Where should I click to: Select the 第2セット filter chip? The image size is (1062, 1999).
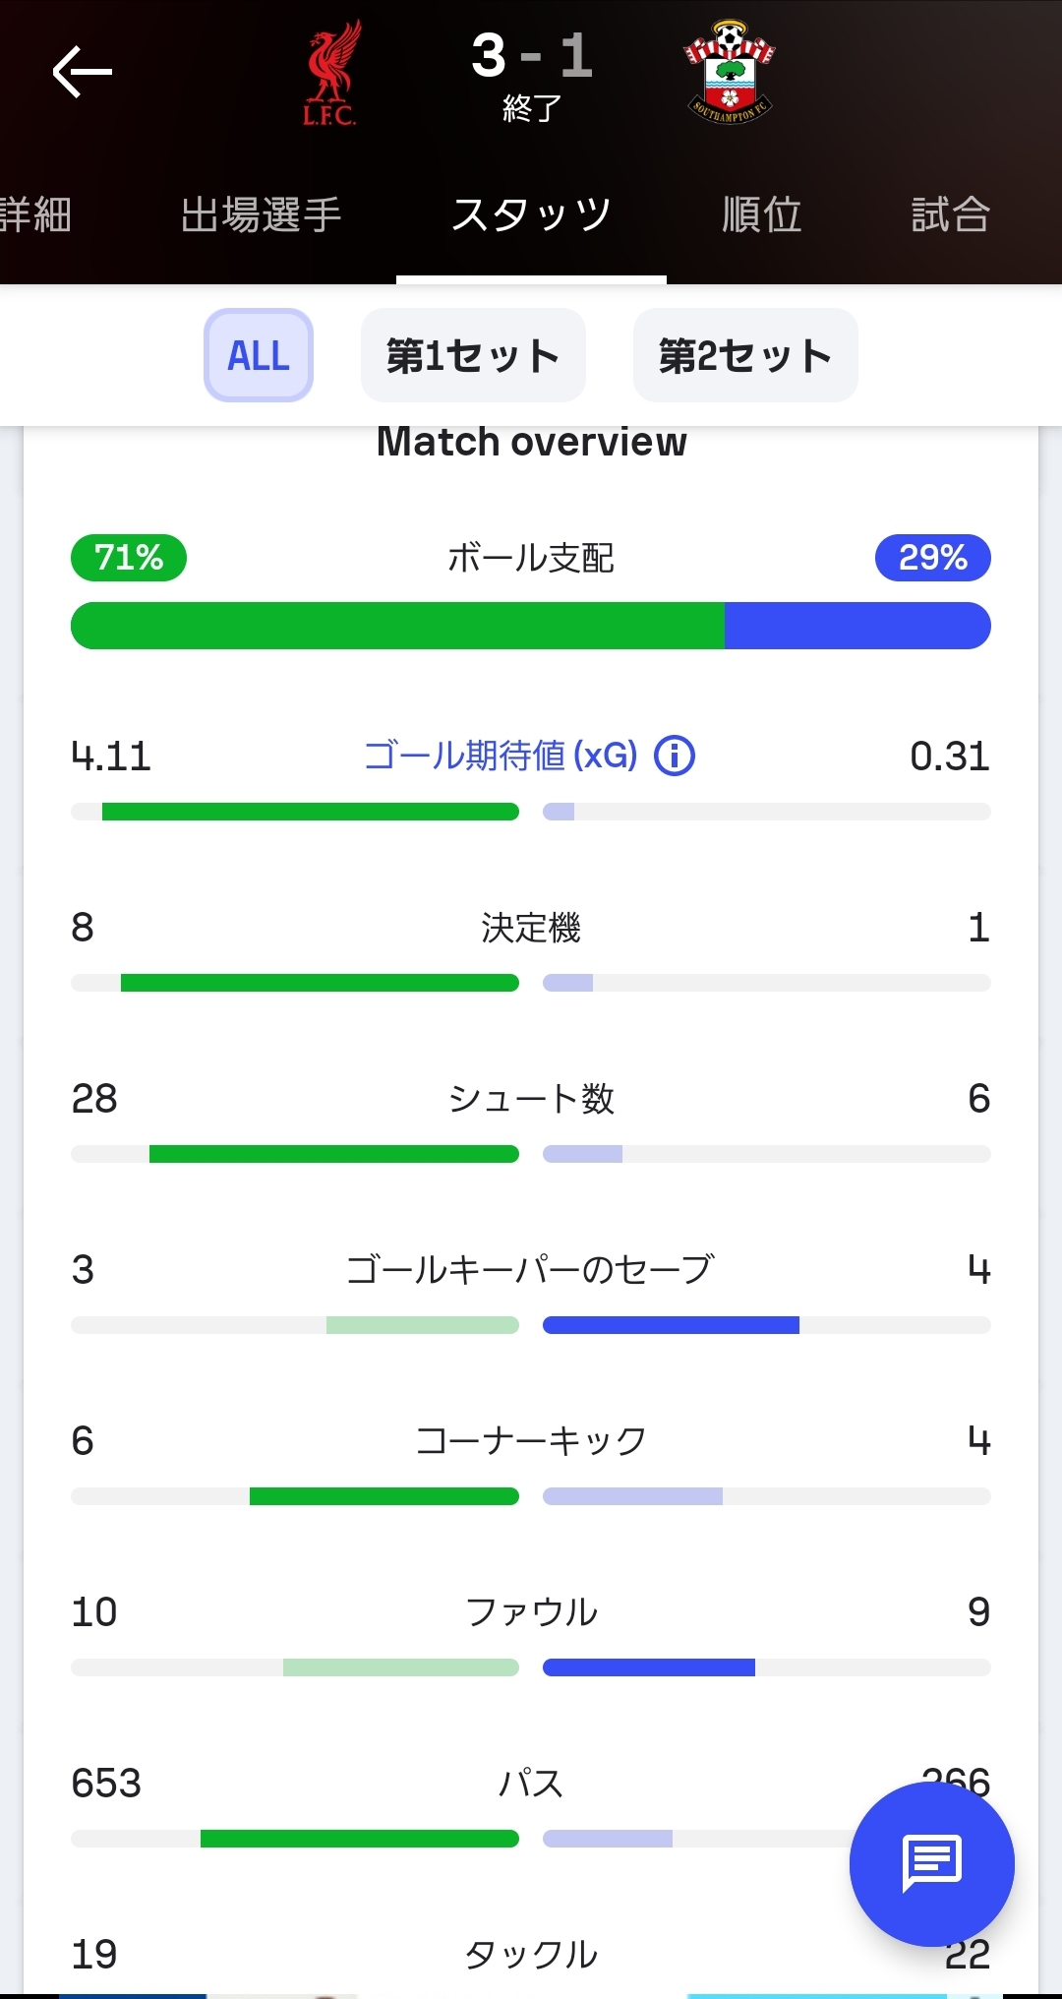click(x=745, y=355)
